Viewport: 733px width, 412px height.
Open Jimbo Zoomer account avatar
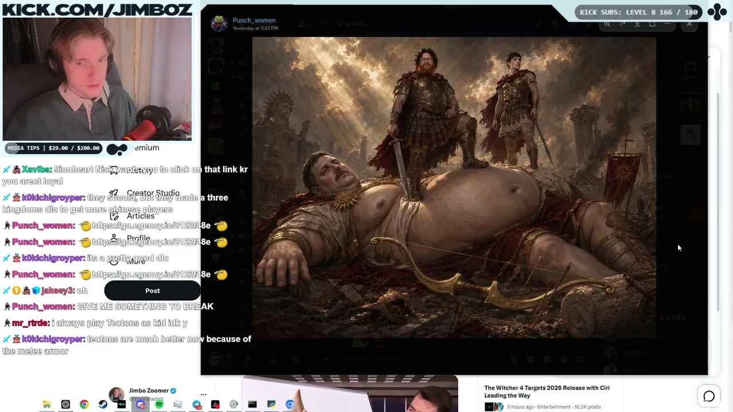point(116,394)
